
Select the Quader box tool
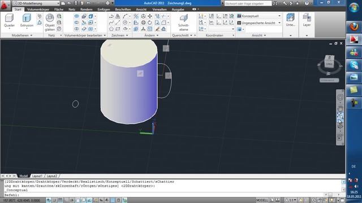(x=9, y=20)
